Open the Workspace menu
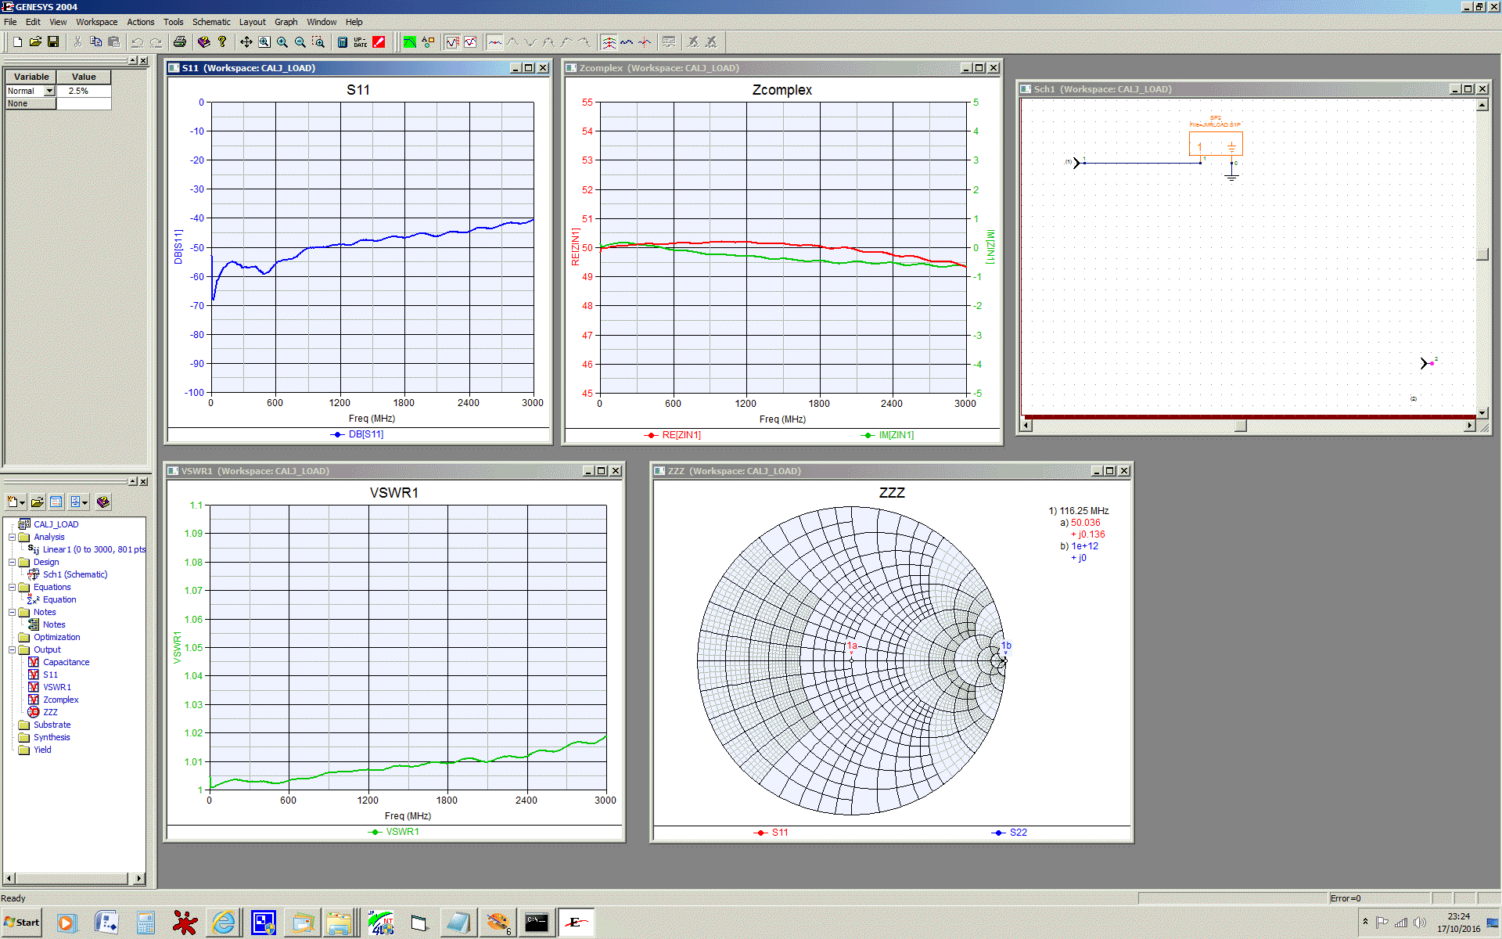 coord(96,22)
